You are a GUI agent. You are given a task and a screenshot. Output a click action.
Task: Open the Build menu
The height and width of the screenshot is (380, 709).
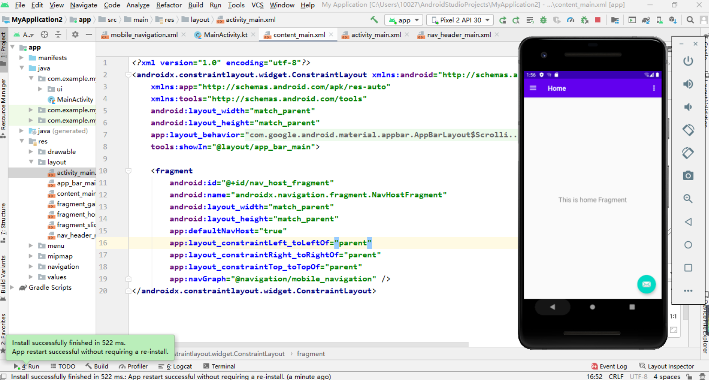click(196, 5)
